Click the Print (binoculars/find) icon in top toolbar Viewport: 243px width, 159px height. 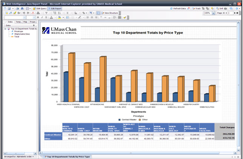point(21,8)
